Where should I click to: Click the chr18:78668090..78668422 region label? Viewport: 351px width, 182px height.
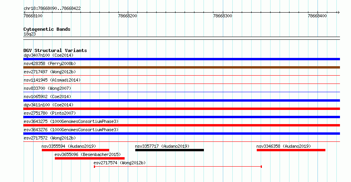(52, 8)
